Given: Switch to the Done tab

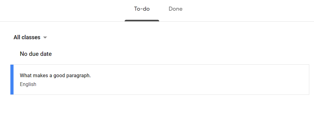Looking at the screenshot, I should tap(176, 9).
